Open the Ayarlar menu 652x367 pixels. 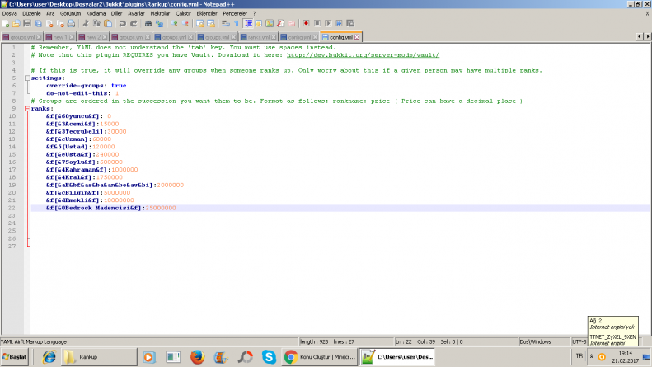pyautogui.click(x=136, y=13)
